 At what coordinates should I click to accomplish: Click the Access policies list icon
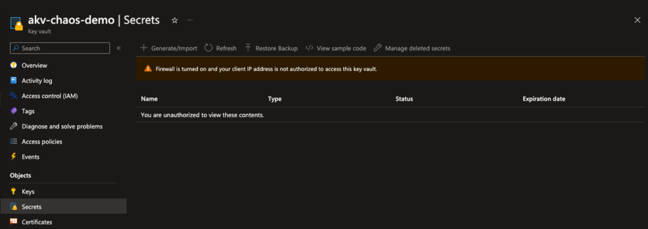pyautogui.click(x=14, y=141)
